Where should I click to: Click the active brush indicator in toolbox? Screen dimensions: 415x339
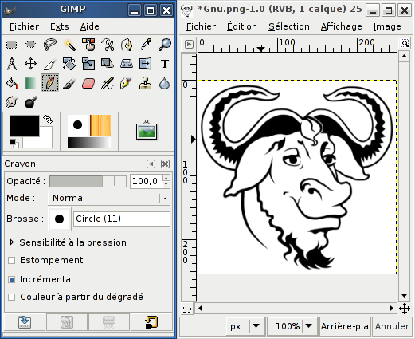click(77, 125)
